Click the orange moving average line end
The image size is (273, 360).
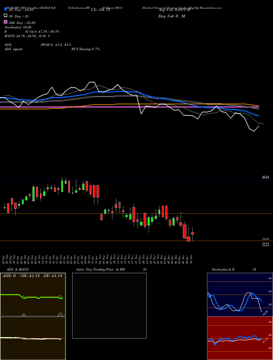click(x=258, y=106)
